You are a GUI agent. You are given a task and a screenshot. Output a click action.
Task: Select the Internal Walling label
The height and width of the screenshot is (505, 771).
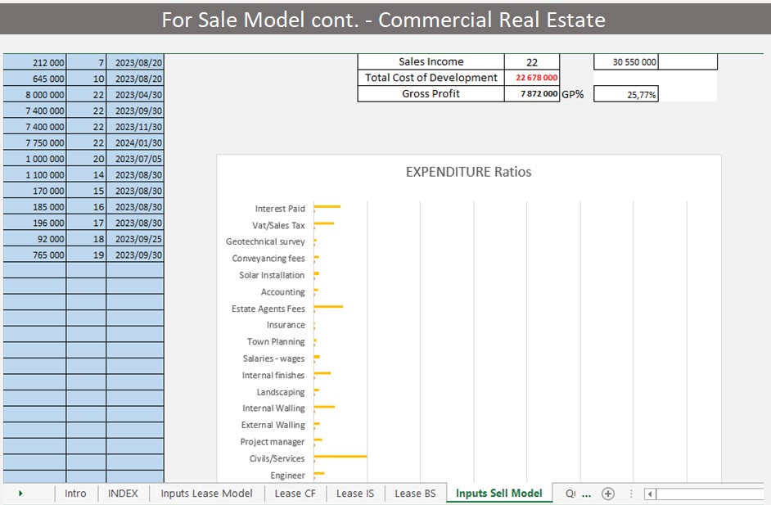[273, 408]
